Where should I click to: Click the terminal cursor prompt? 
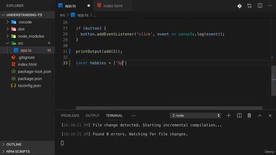62,143
